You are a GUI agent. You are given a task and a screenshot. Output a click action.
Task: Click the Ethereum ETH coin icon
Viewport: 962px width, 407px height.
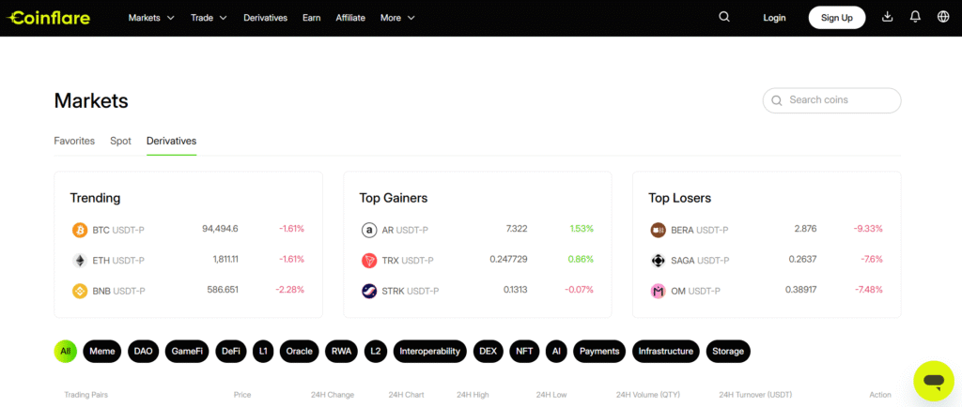[x=80, y=260]
